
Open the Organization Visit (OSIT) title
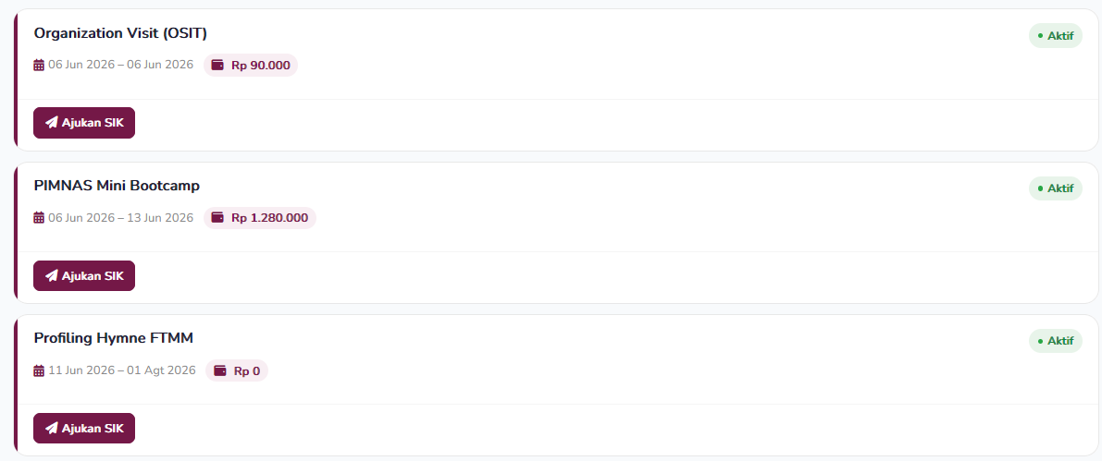pos(120,33)
